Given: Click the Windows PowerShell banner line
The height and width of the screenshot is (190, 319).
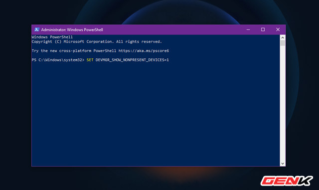Looking at the screenshot, I should click(52, 37).
